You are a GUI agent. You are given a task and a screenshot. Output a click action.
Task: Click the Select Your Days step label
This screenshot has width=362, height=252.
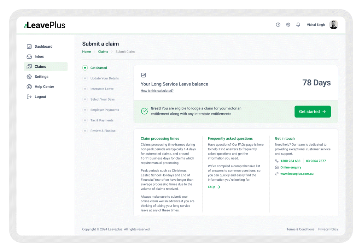click(x=103, y=100)
